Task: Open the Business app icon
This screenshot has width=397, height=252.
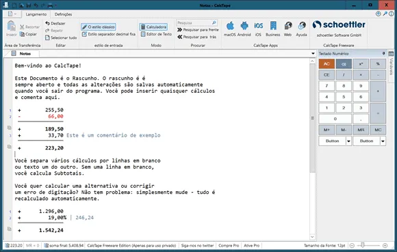Action: [273, 29]
